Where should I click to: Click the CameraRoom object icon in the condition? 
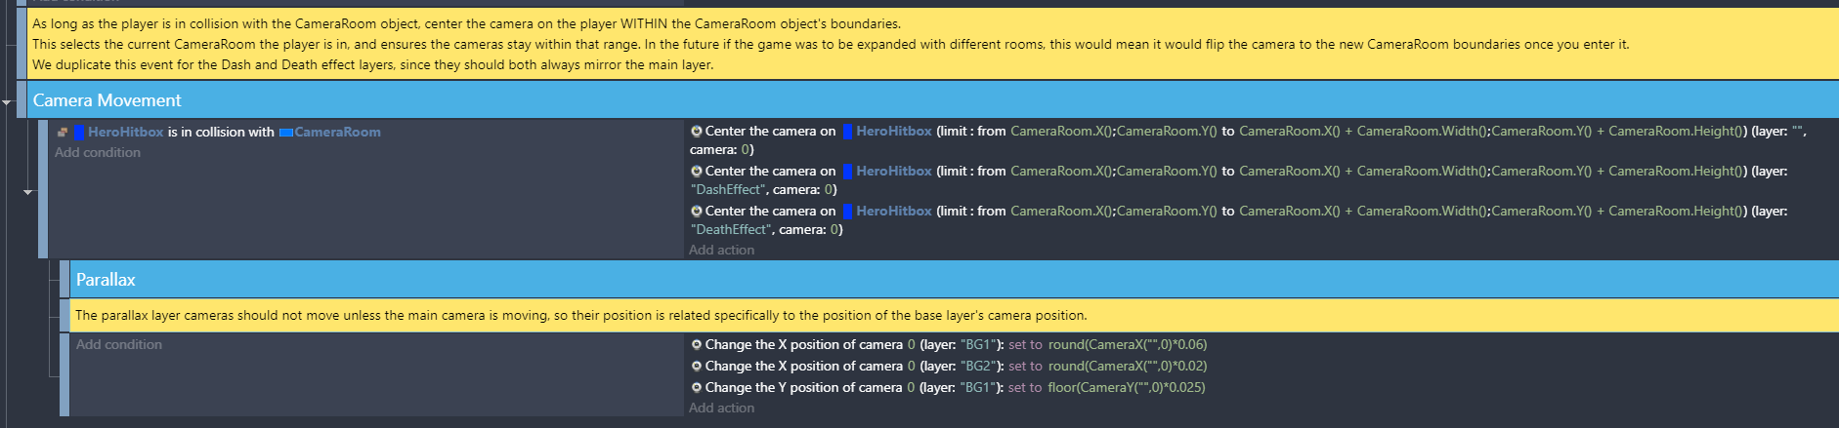(x=286, y=133)
